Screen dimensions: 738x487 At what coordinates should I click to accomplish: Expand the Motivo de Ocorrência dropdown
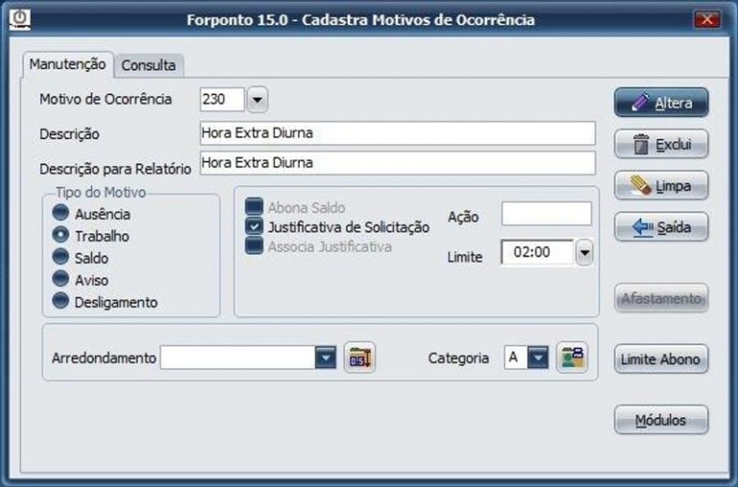[258, 99]
